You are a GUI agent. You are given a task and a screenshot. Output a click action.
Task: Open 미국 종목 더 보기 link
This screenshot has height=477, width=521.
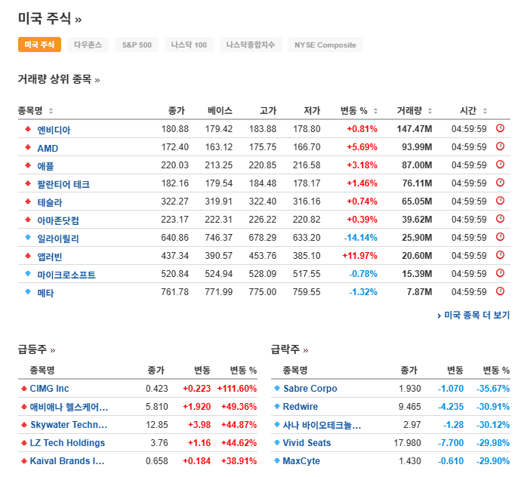pyautogui.click(x=473, y=315)
